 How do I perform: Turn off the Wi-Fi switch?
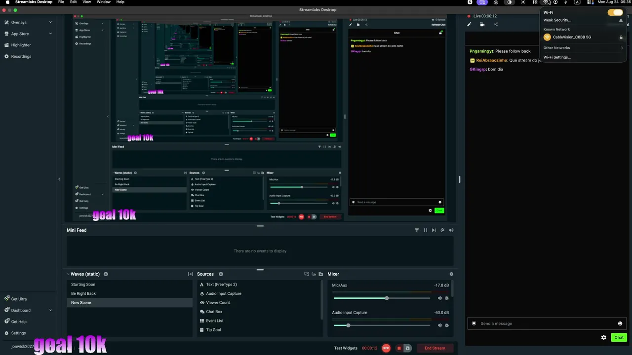[615, 12]
